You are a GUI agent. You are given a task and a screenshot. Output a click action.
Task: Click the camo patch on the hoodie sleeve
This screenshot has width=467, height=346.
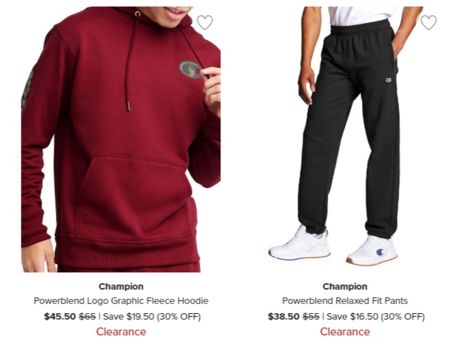(27, 89)
